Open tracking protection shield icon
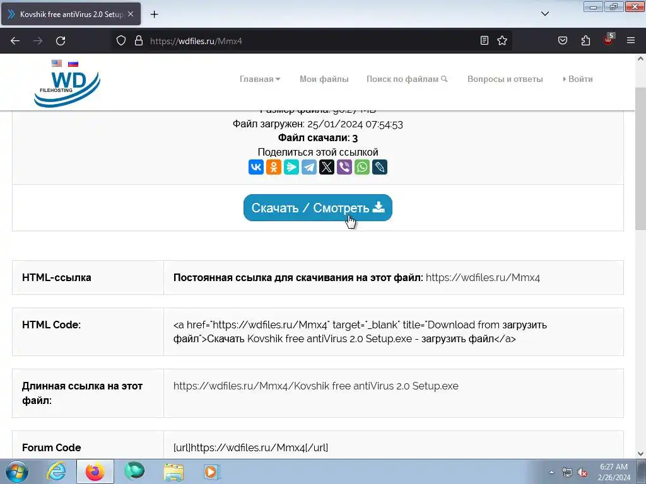The height and width of the screenshot is (484, 646). coord(120,40)
